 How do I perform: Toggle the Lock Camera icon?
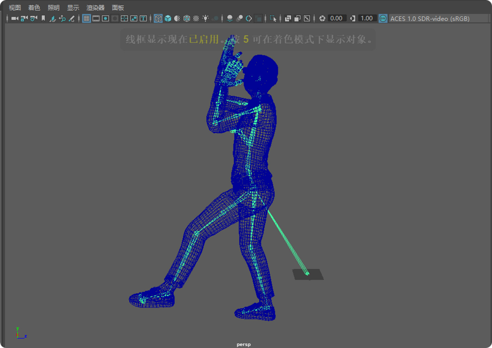click(x=24, y=19)
